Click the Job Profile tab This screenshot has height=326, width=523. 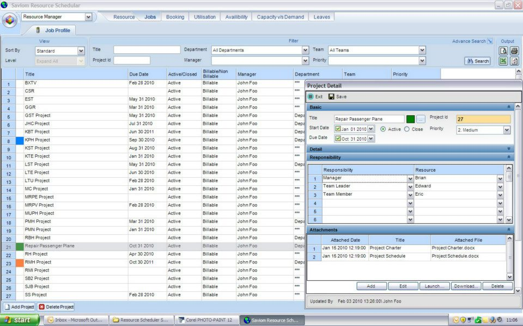point(53,30)
